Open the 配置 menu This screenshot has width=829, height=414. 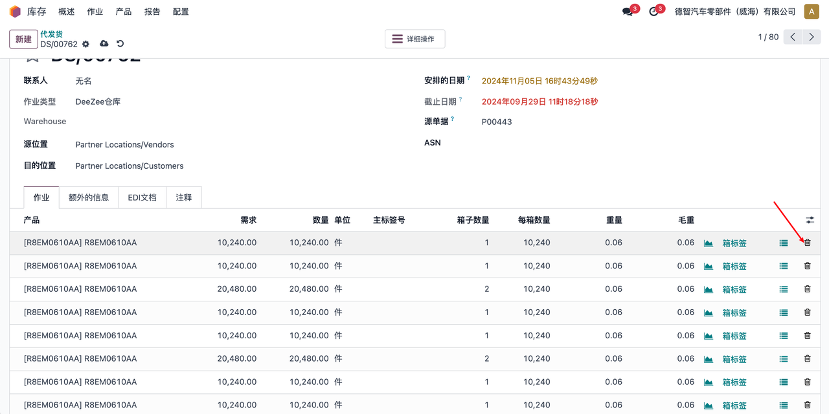tap(181, 12)
